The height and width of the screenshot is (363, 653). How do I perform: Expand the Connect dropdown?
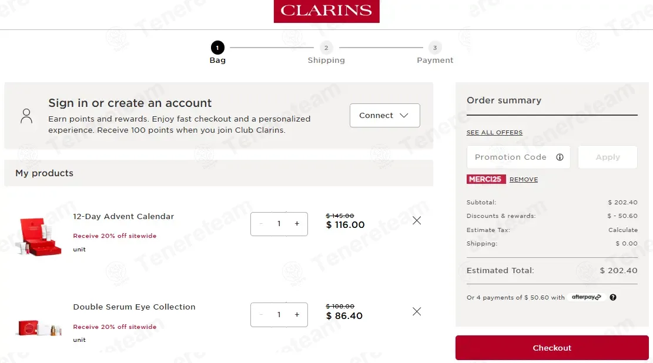(384, 116)
